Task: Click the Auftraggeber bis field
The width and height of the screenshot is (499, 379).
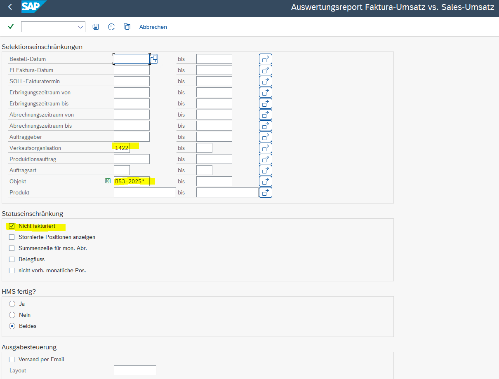Action: click(214, 137)
